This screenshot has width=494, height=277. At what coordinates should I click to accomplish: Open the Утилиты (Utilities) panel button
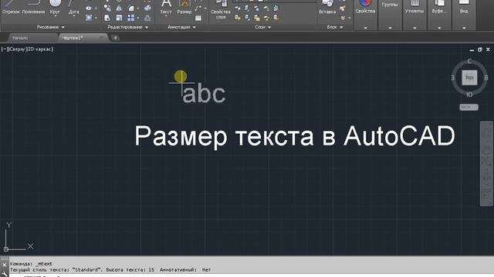tap(414, 8)
